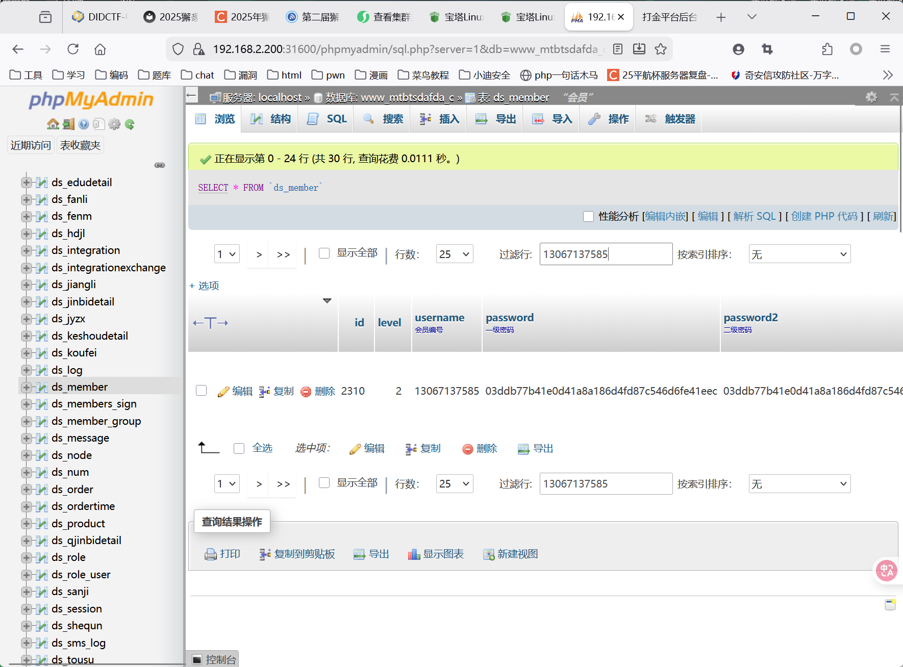
Task: Open the lower 行数 dropdown showing 25
Action: pos(455,483)
